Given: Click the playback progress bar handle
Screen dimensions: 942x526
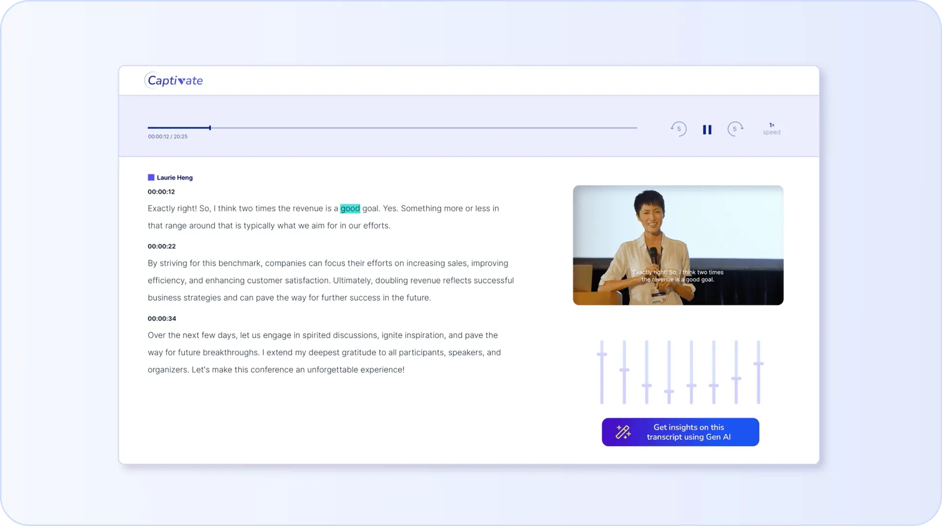Looking at the screenshot, I should click(210, 128).
